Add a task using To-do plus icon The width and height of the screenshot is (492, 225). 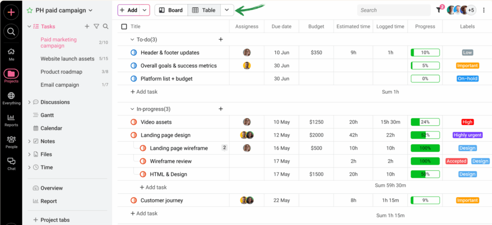[x=221, y=39]
